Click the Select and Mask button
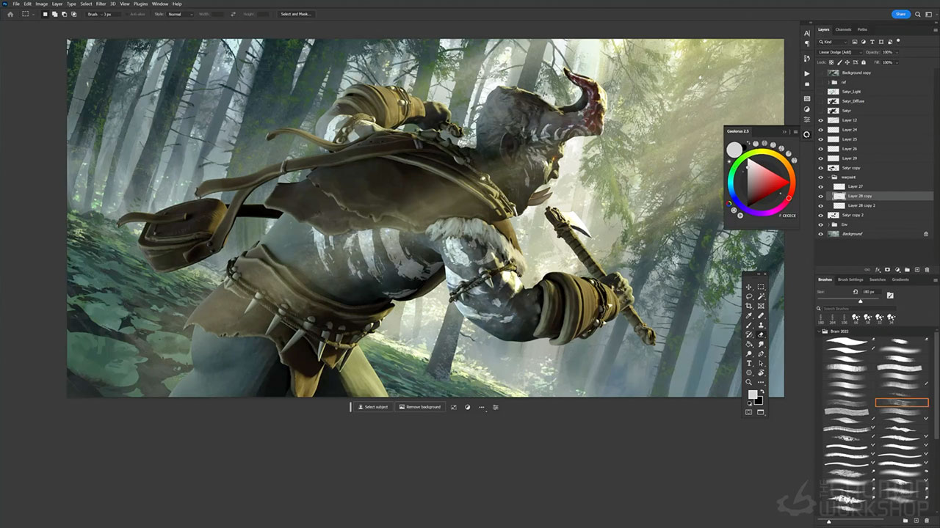Screen dimensions: 940x528 297,14
